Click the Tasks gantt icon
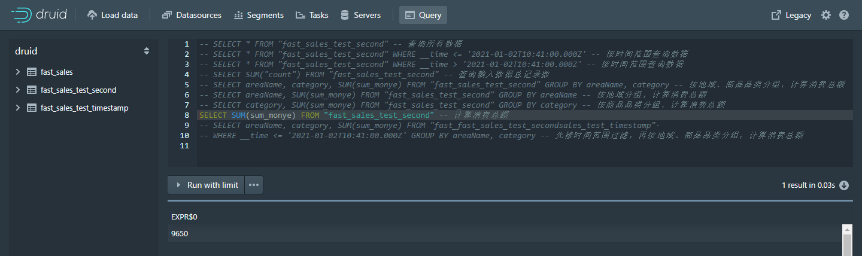862x256 pixels. point(301,15)
